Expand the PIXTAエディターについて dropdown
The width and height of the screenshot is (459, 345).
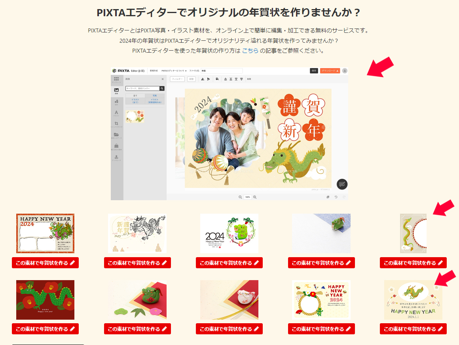tap(174, 71)
